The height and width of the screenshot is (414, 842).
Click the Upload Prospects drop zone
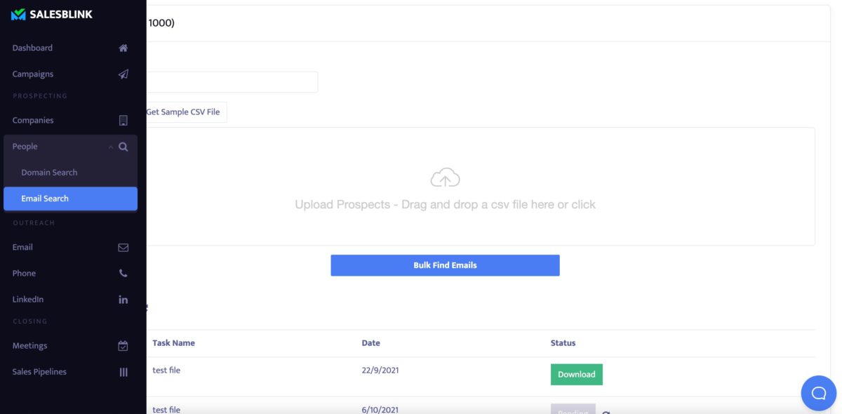coord(444,204)
